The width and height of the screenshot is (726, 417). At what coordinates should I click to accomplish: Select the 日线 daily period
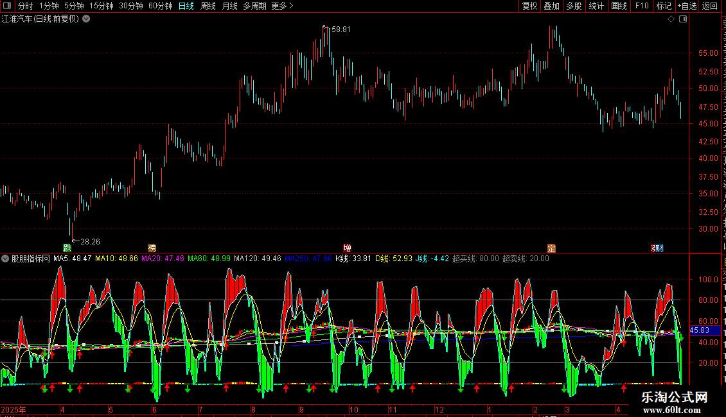(x=186, y=6)
